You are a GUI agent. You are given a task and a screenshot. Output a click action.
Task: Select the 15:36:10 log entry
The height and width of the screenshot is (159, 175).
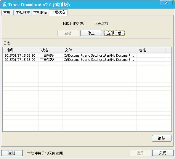[x=87, y=55]
